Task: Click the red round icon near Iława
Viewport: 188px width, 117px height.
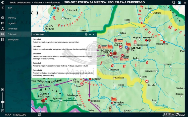Action: tap(82, 84)
